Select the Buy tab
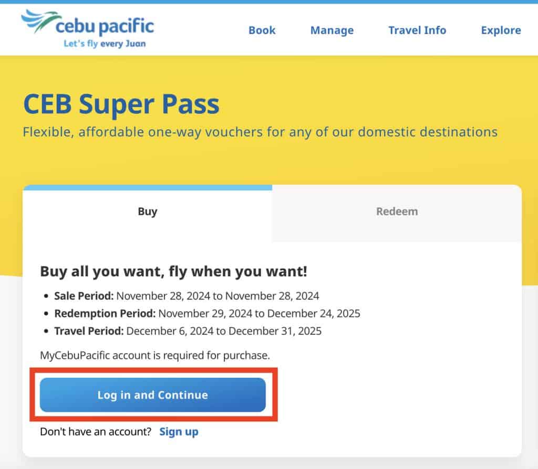 (x=148, y=212)
